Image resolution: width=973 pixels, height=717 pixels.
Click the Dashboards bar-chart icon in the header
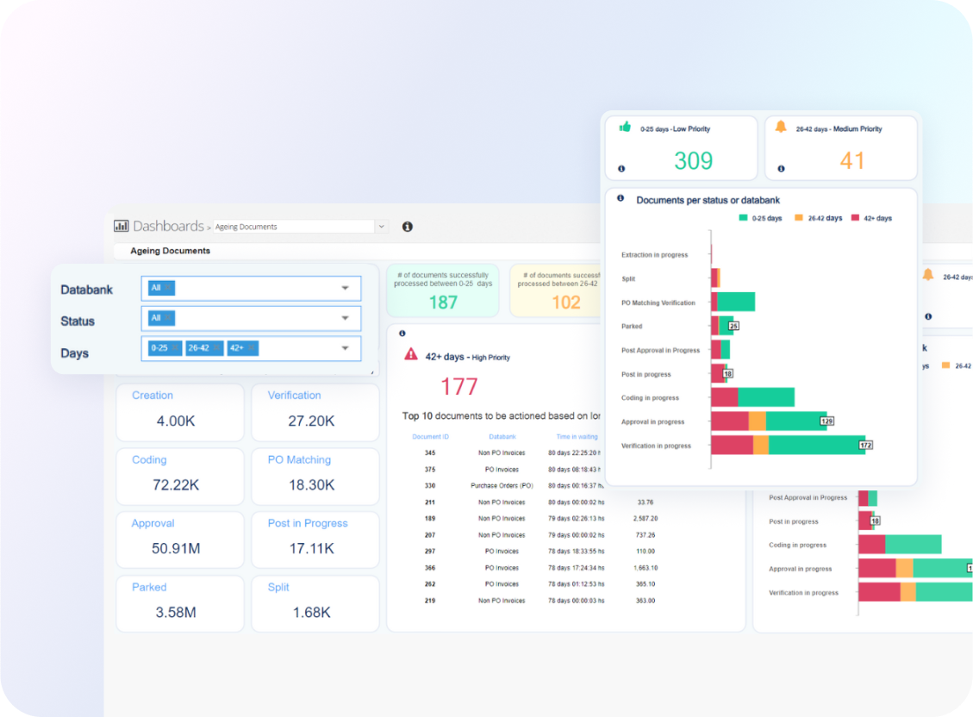(122, 226)
